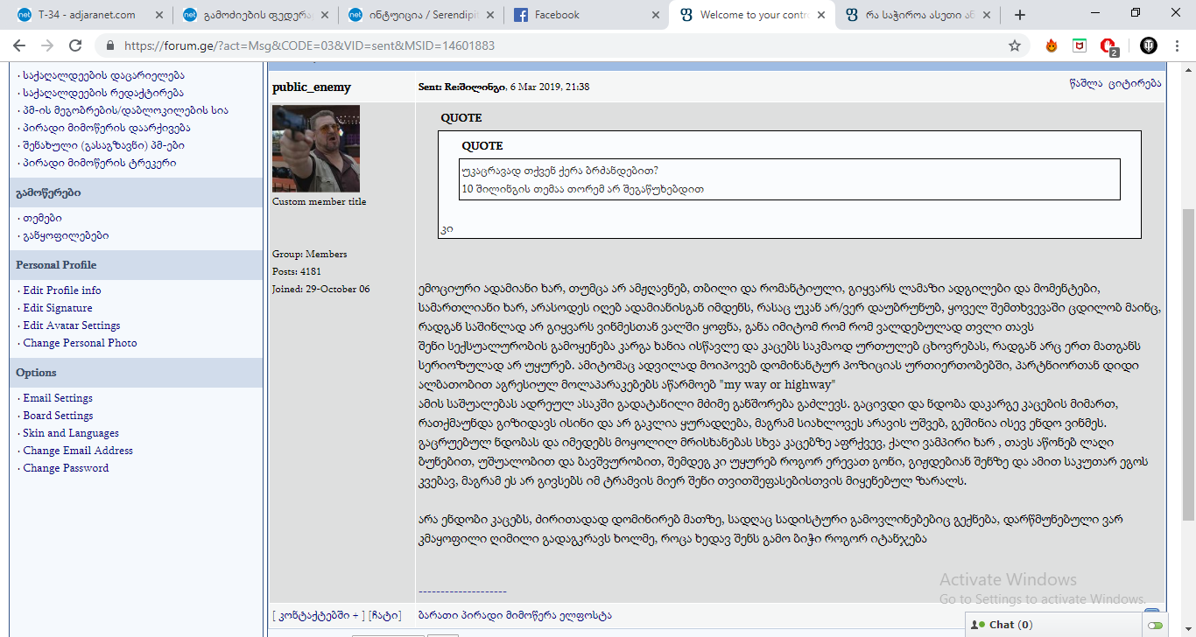Viewport: 1196px width, 637px height.
Task: Open the public_enemy username
Action: [312, 87]
